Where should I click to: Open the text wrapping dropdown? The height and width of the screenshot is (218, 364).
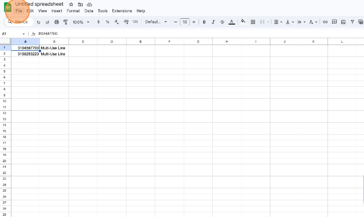301,22
